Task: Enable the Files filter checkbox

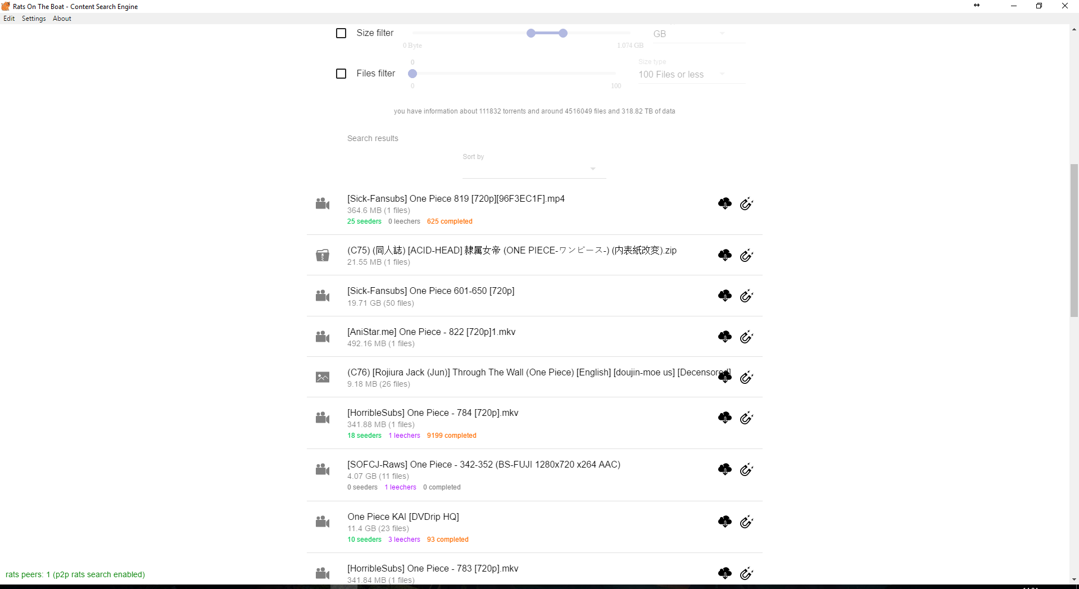Action: [x=341, y=74]
